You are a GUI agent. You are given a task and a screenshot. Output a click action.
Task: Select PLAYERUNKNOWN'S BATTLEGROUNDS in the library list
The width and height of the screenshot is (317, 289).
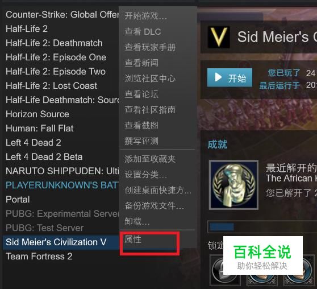pos(62,185)
